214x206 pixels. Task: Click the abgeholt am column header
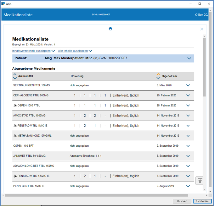(169, 76)
